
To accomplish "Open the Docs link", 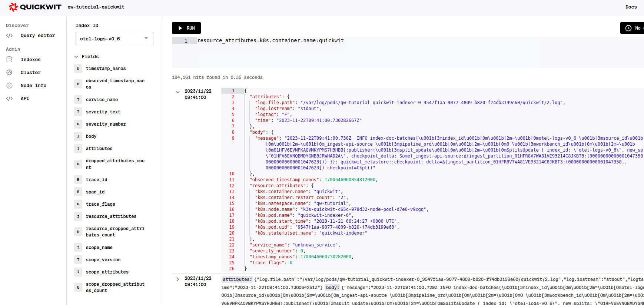I will pos(631,7).
